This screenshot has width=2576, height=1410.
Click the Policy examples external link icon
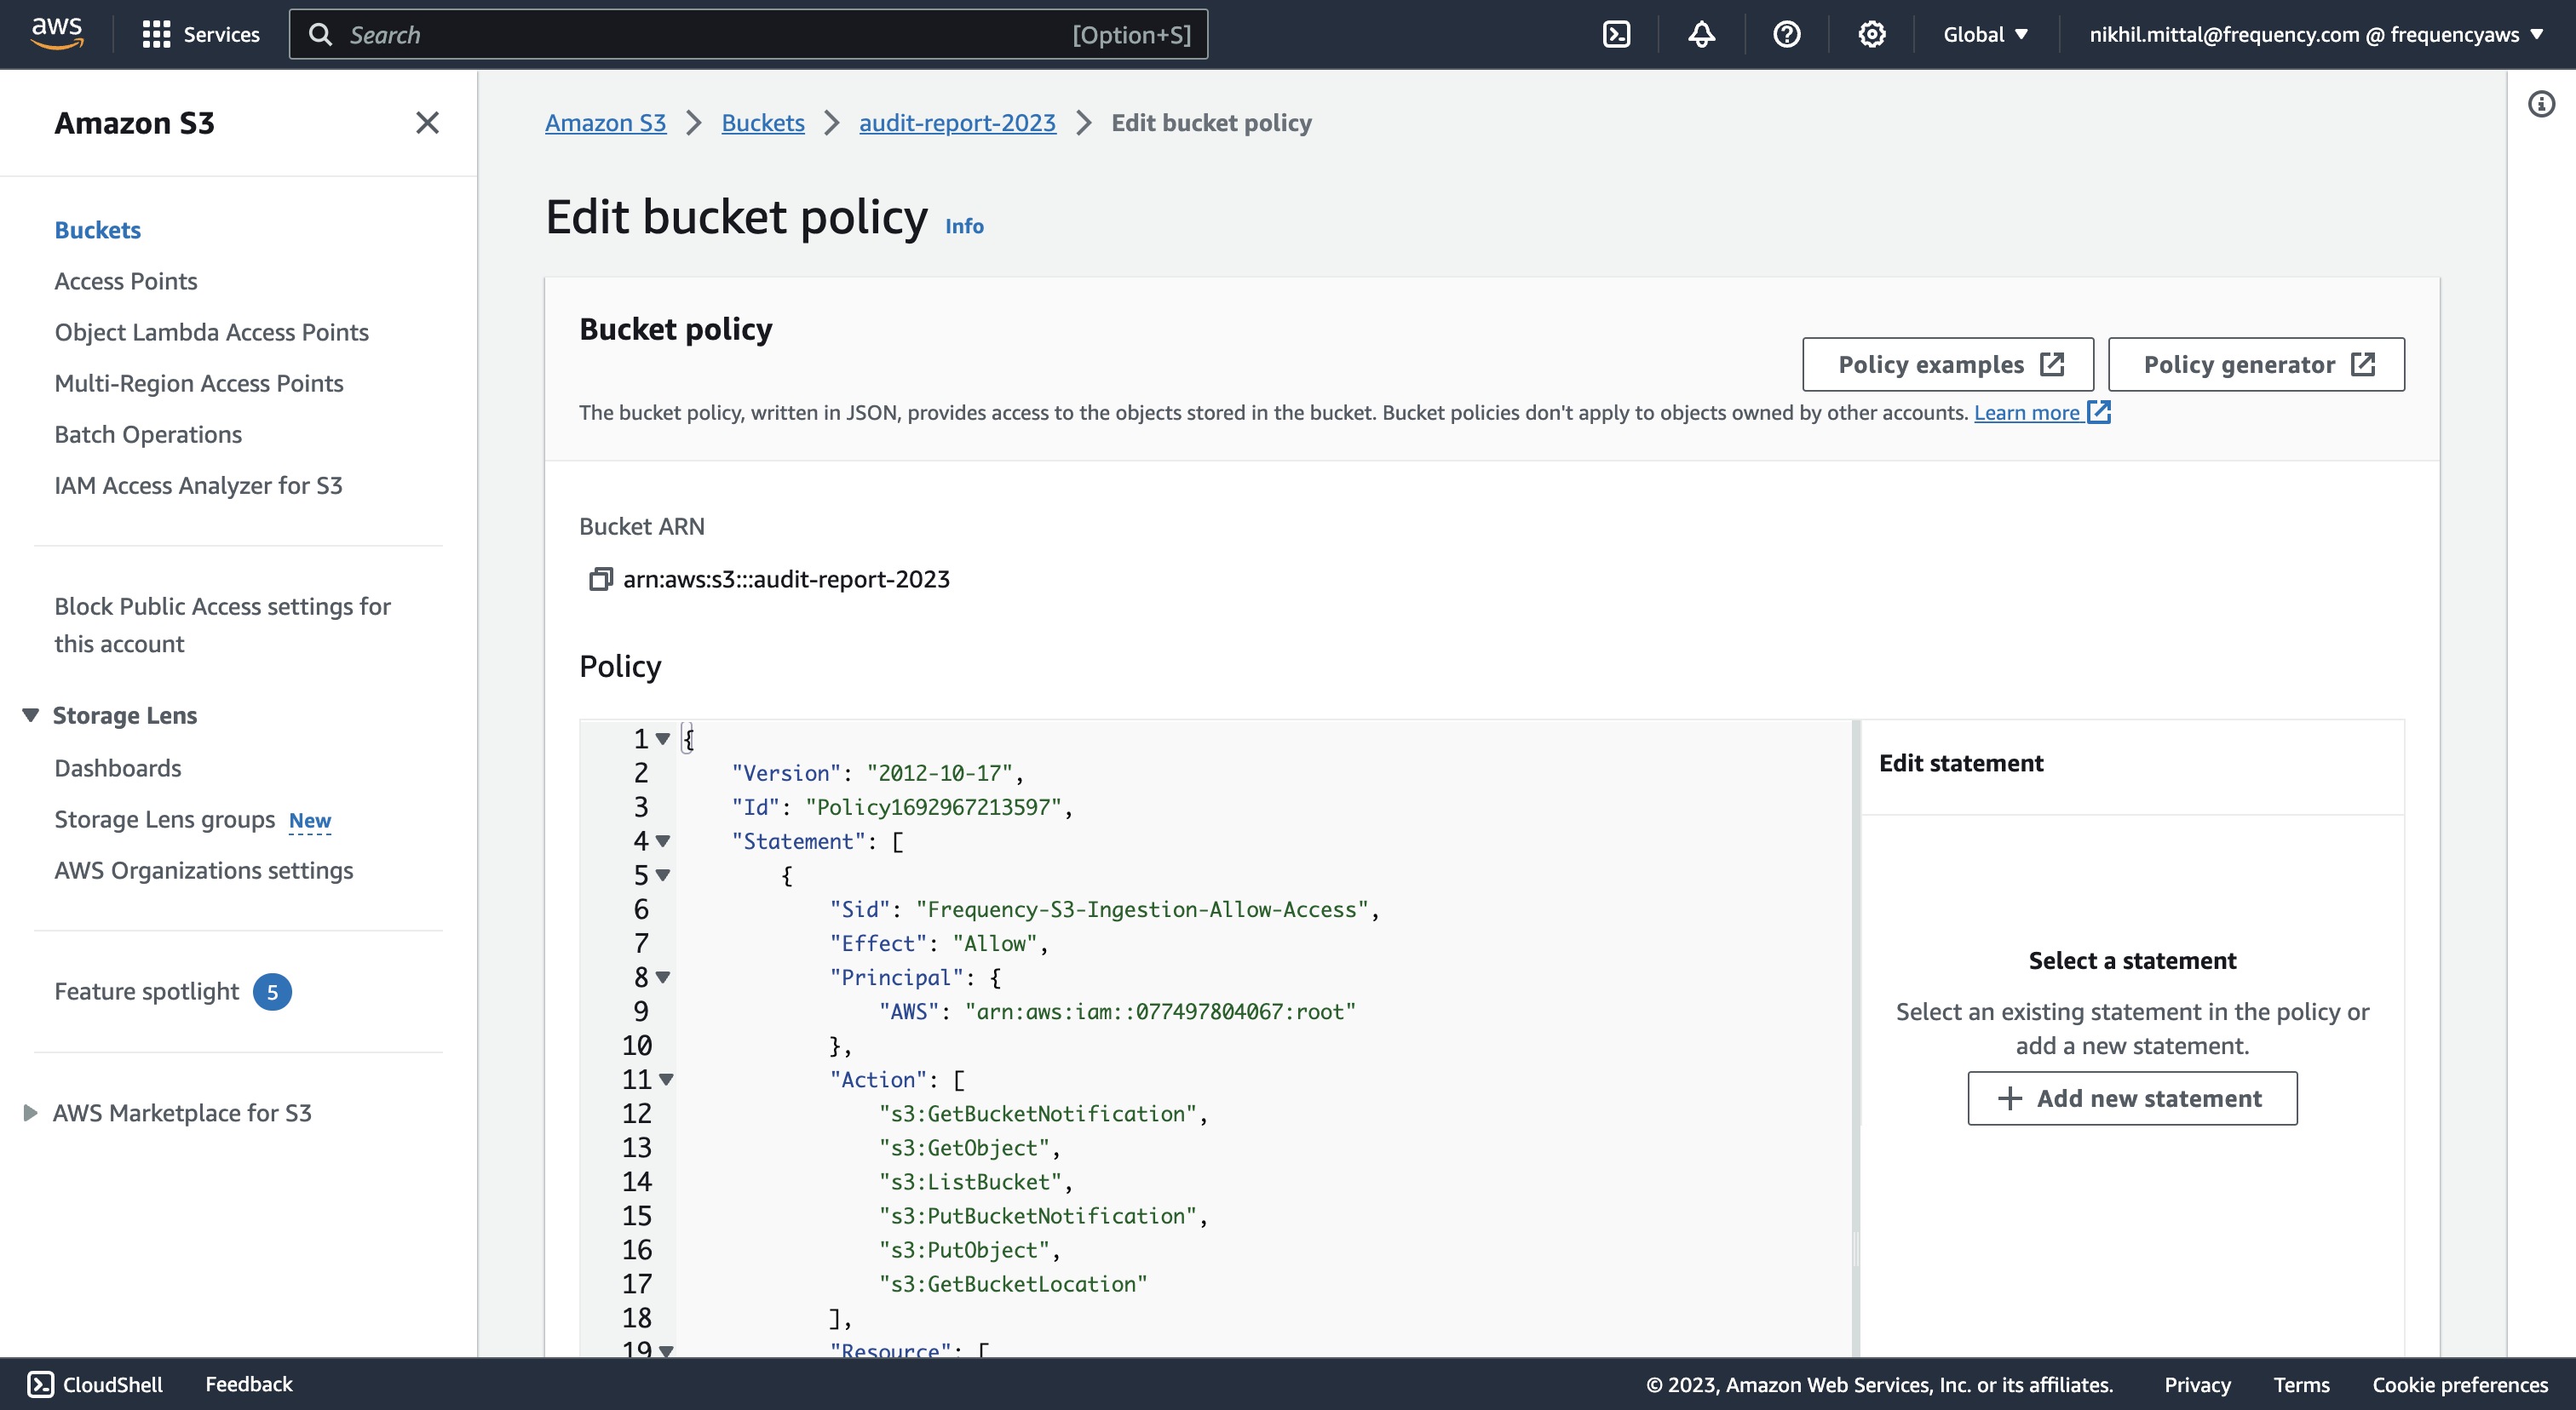(2051, 364)
